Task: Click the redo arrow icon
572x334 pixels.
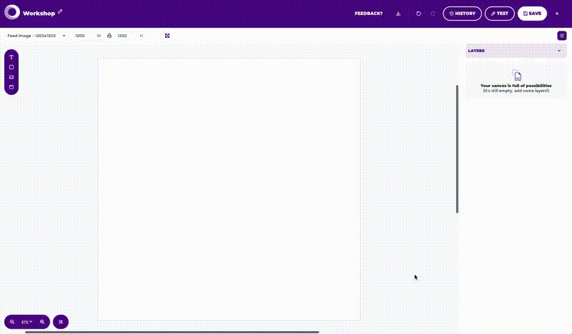Action: pyautogui.click(x=433, y=14)
